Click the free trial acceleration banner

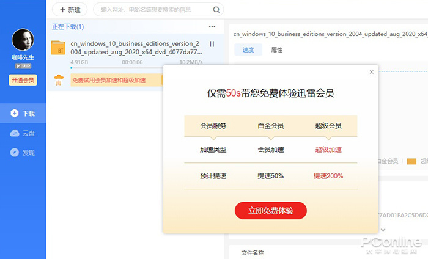point(116,80)
